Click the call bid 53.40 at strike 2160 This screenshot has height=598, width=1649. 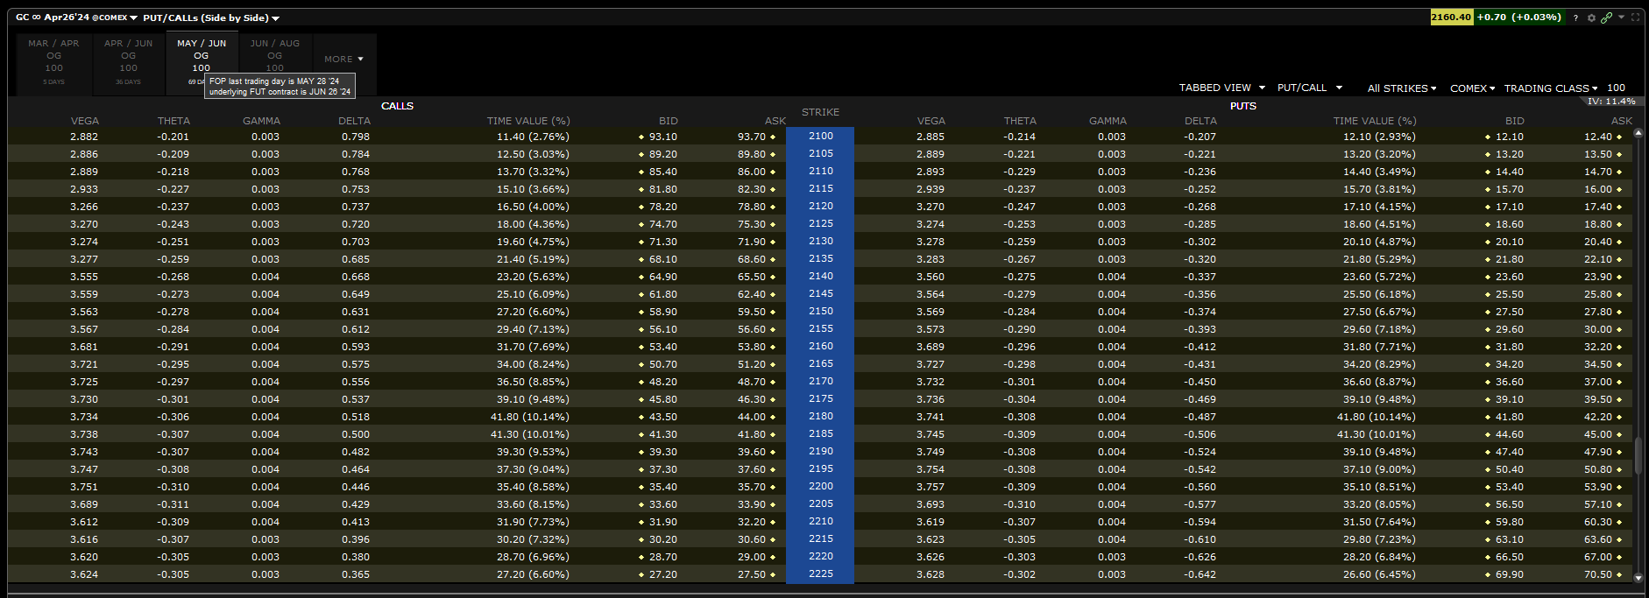662,347
